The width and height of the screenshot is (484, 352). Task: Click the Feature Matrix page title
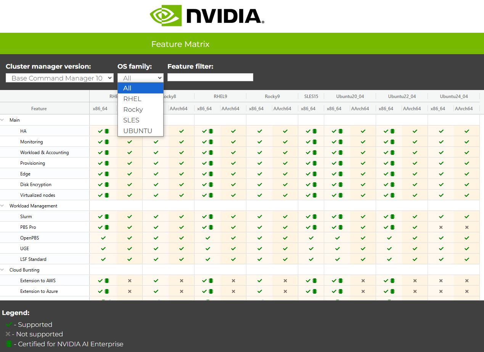tap(180, 44)
